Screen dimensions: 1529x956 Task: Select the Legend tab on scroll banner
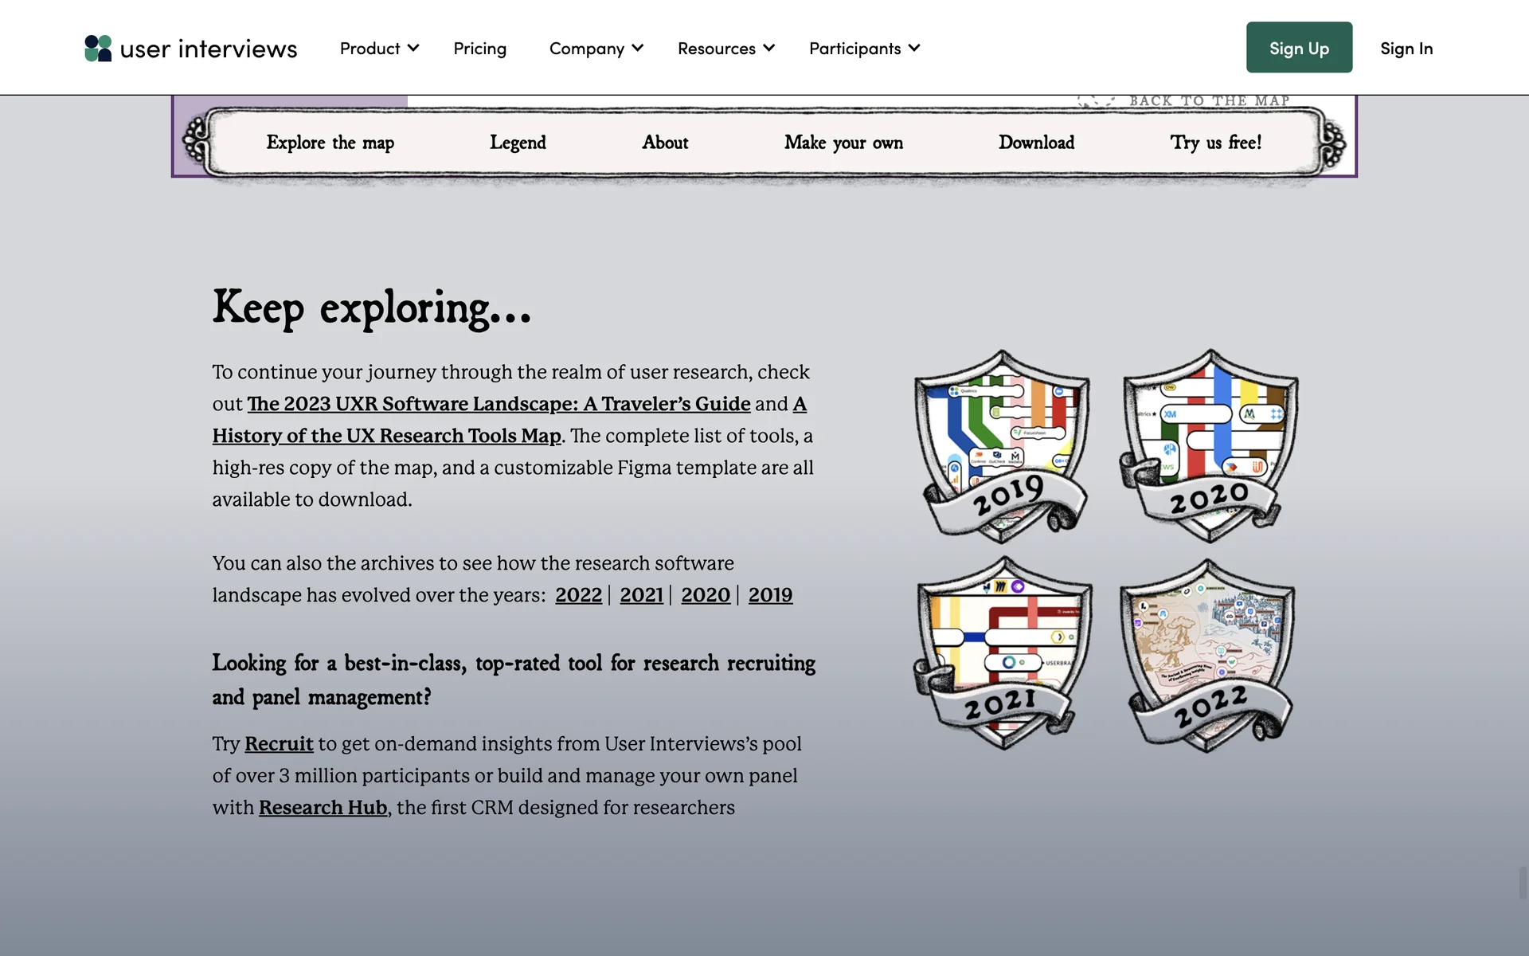pyautogui.click(x=518, y=143)
